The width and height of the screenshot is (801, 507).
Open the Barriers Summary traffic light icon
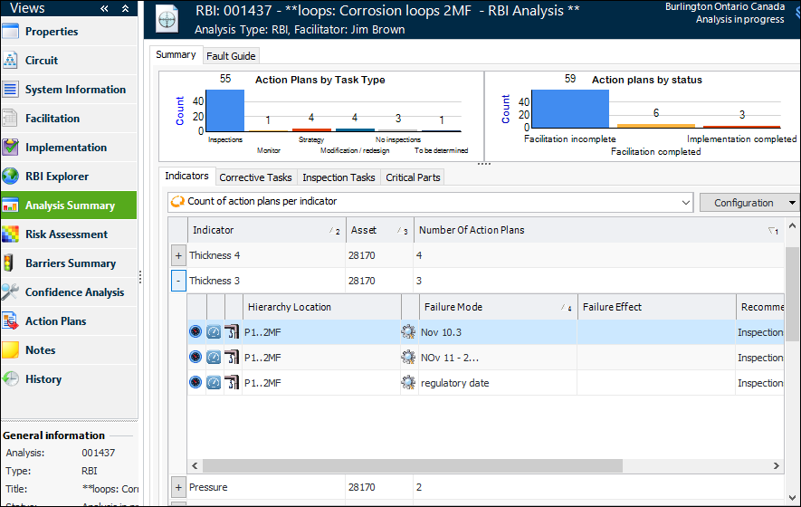pos(11,263)
